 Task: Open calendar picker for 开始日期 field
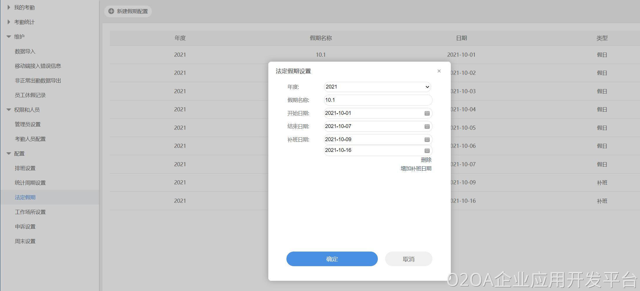(x=427, y=113)
